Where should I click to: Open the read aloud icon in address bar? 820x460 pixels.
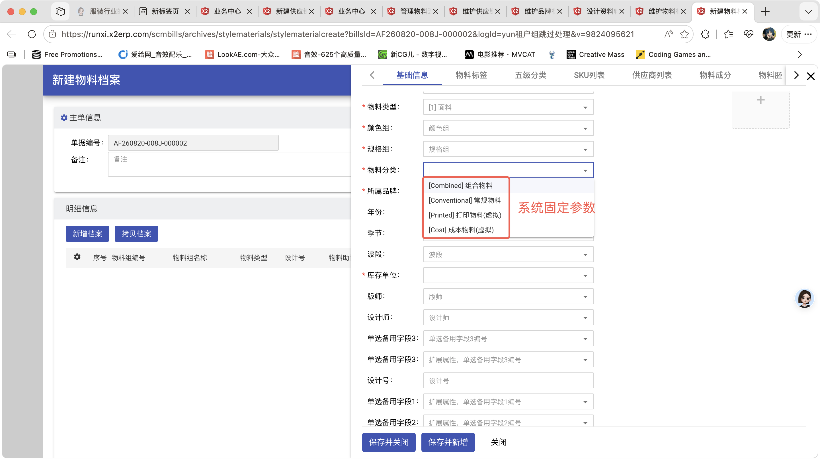click(x=669, y=34)
